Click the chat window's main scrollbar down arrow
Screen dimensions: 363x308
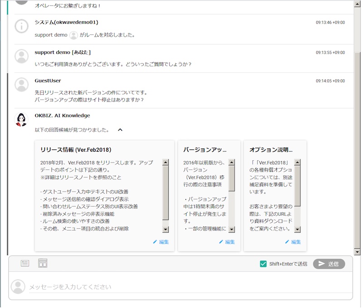[357, 252]
